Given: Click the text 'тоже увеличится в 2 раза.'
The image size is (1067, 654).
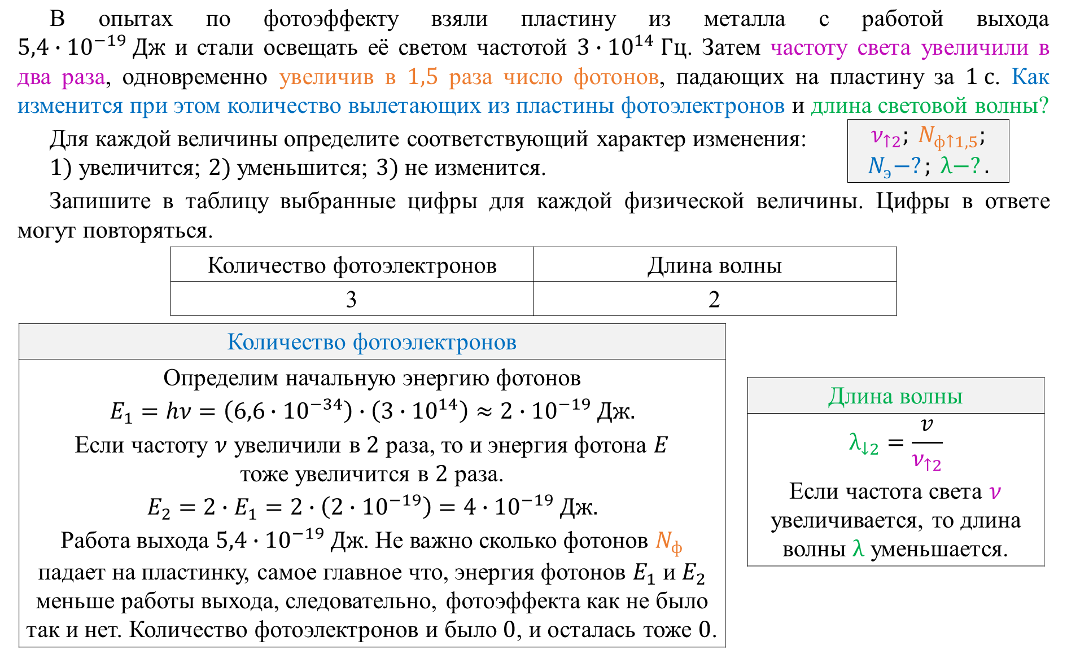Looking at the screenshot, I should click(x=372, y=474).
